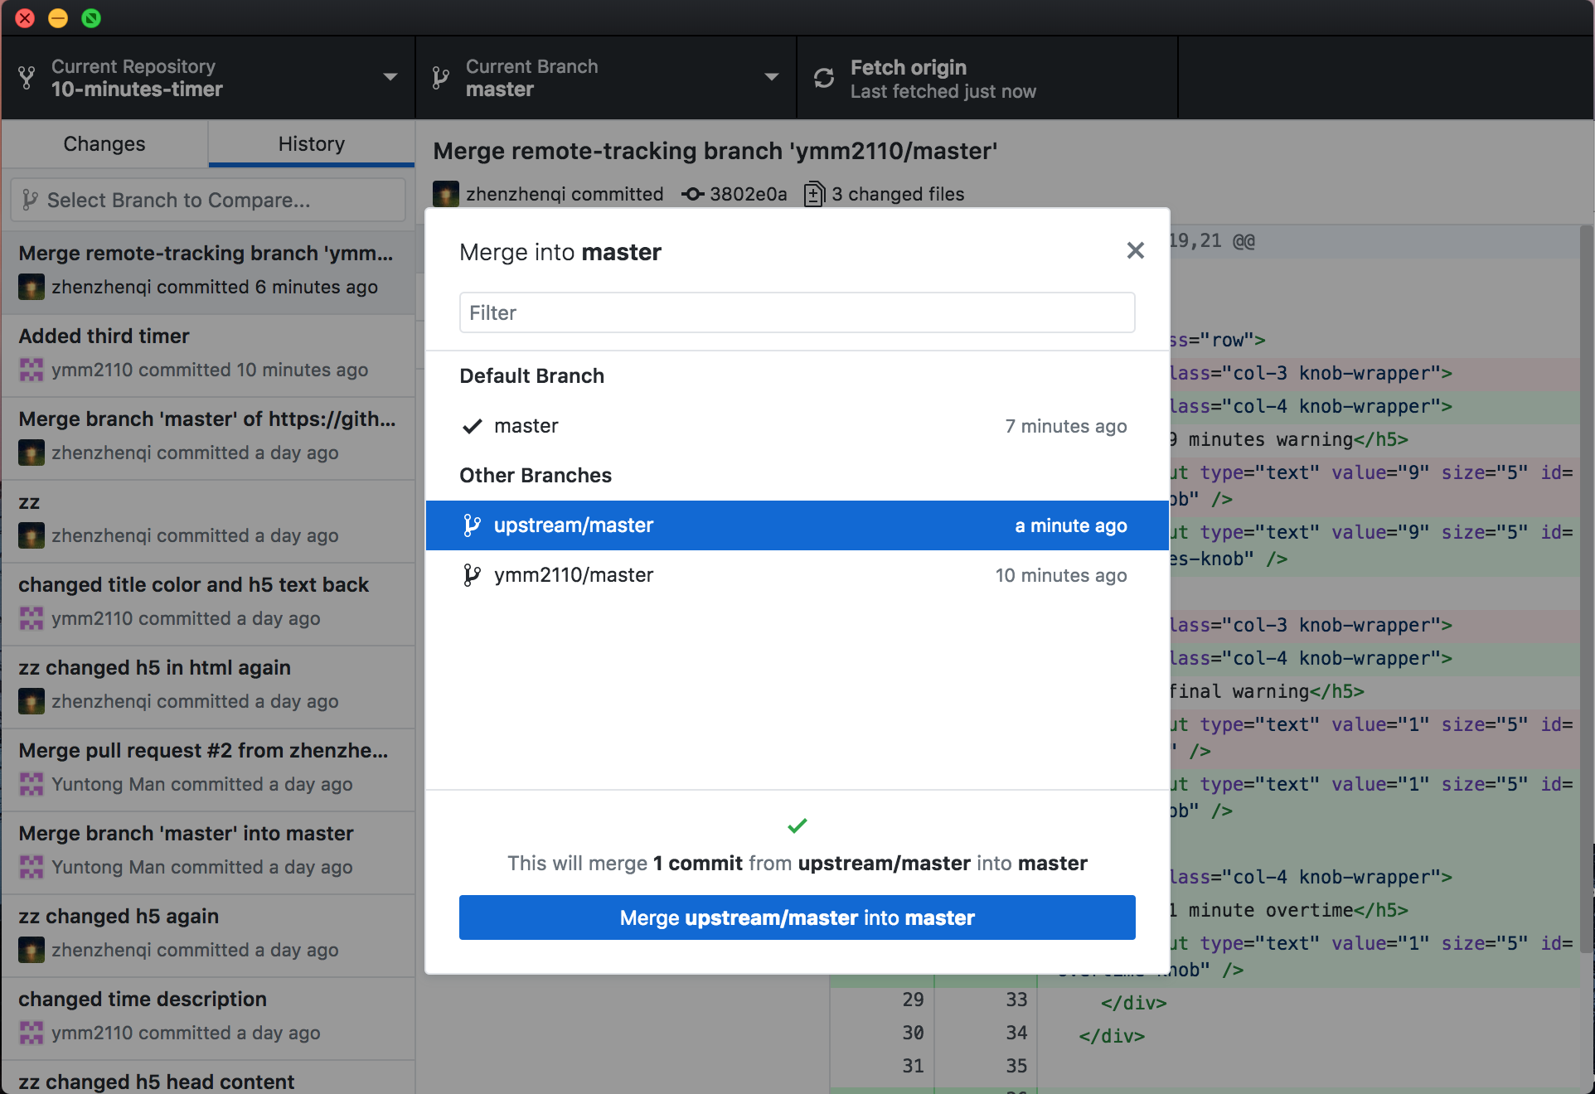This screenshot has height=1094, width=1595.
Task: Click branch icon next to ymm2110/master
Action: pos(472,575)
